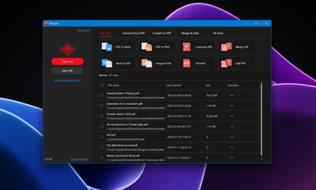This screenshot has width=316, height=190.
Task: Select the Split PDF tool
Action: 237,63
